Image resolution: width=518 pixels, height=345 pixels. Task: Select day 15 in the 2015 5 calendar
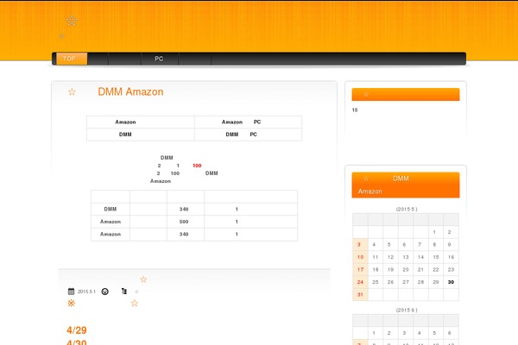click(436, 257)
